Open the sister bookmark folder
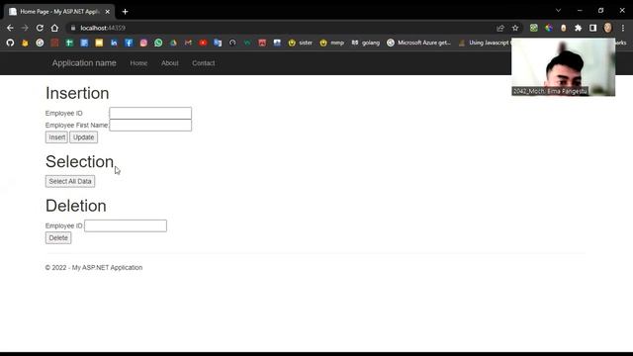The height and width of the screenshot is (356, 633). (x=301, y=43)
